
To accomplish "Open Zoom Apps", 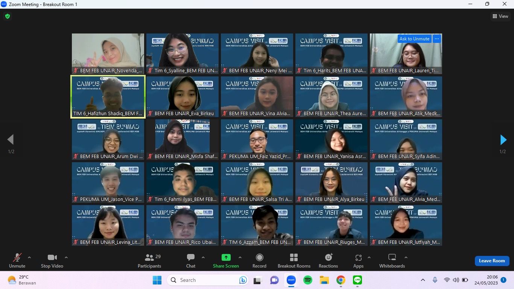I will (358, 260).
